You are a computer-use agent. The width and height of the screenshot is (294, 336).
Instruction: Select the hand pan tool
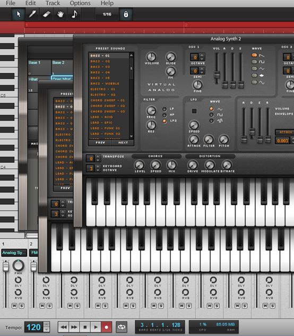60,14
